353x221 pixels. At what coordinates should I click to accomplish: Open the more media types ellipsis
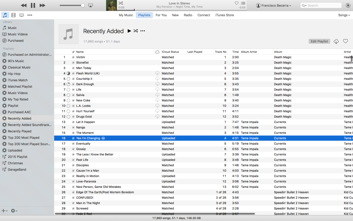[30, 15]
